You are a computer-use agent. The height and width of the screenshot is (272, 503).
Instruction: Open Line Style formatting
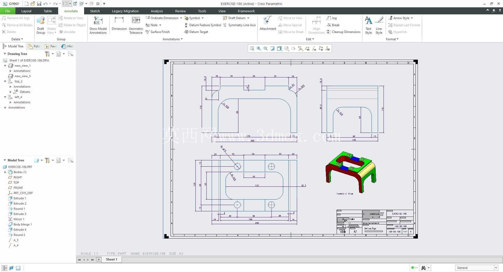click(379, 25)
